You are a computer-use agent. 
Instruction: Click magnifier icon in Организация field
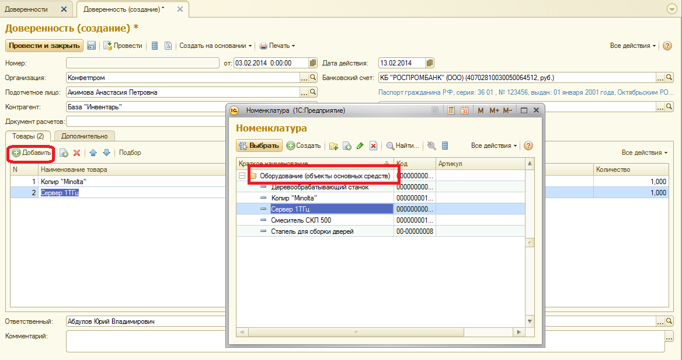(x=313, y=78)
